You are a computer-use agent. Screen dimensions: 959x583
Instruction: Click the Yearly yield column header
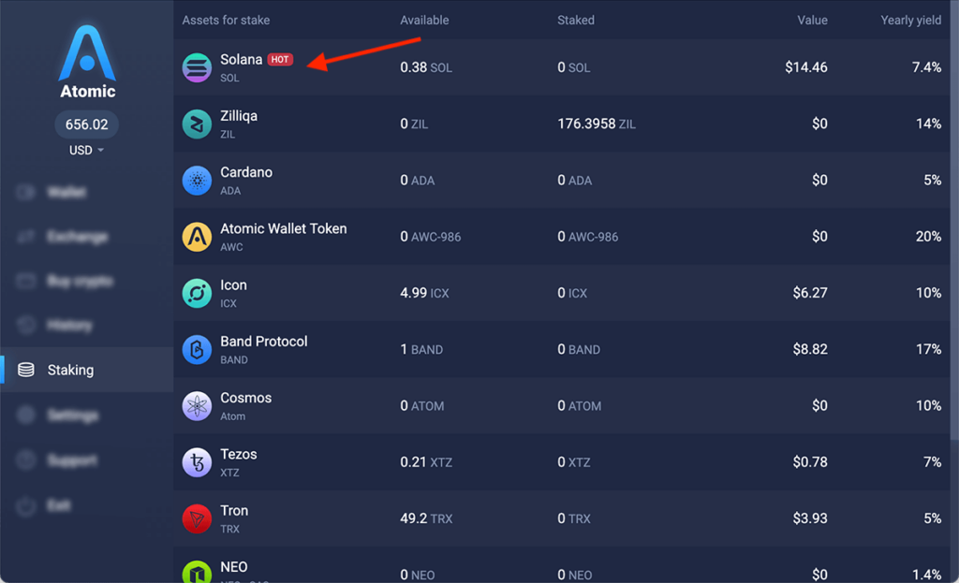(910, 21)
